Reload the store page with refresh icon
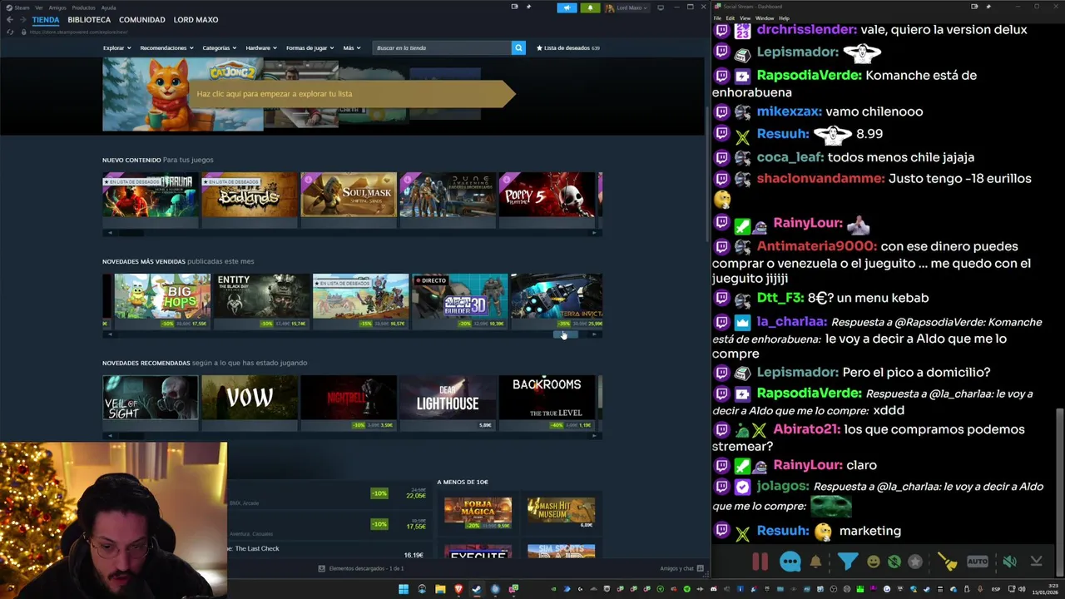 pos(10,32)
